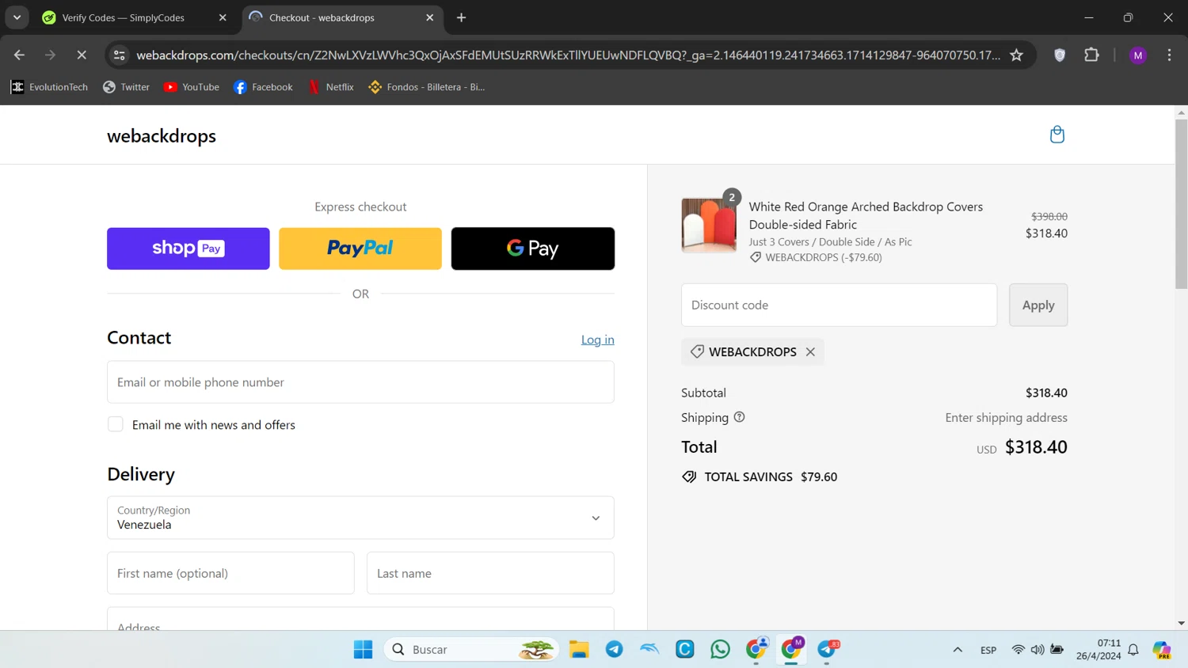Open the Facebook bookmark

263,87
